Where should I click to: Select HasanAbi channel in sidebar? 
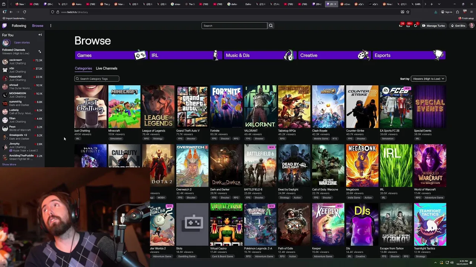[22, 78]
